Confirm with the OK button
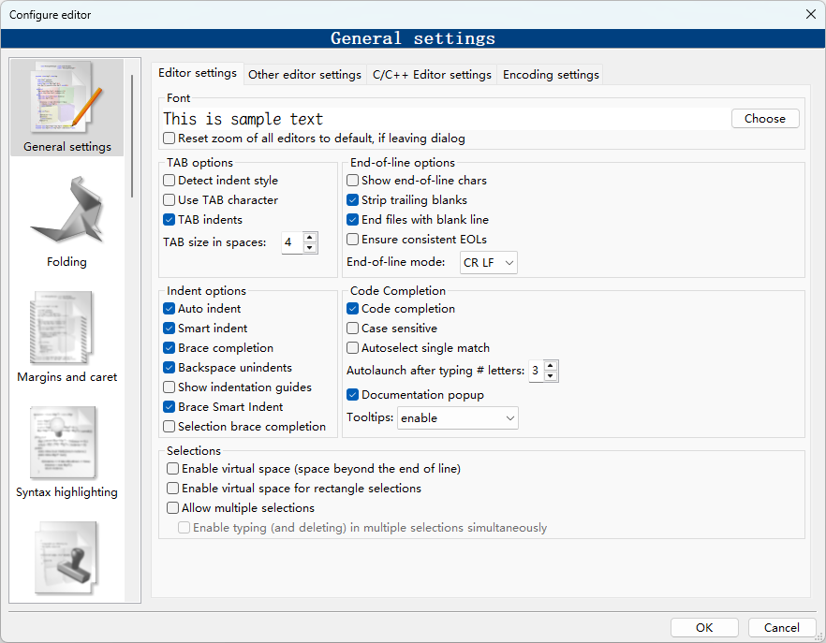 click(704, 627)
